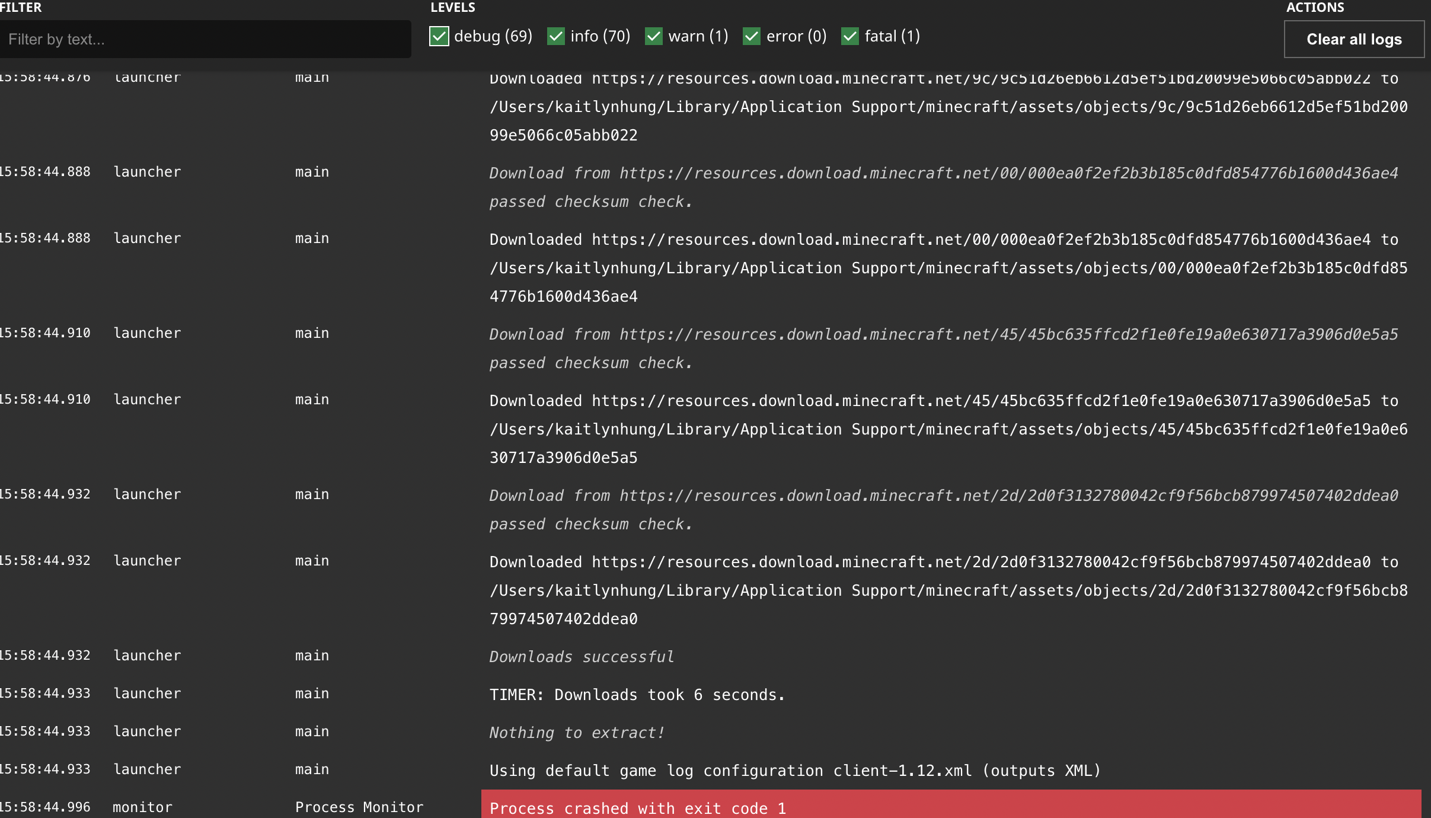
Task: Toggle the fatal level checkbox
Action: (x=849, y=36)
